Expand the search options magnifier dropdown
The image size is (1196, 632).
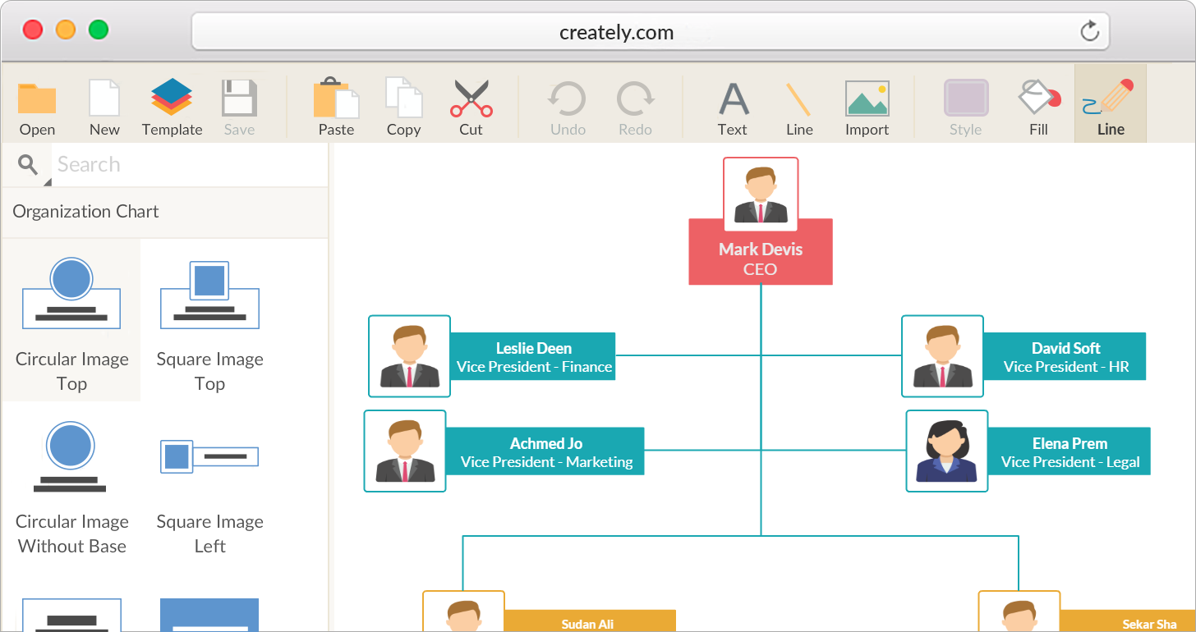(x=30, y=167)
